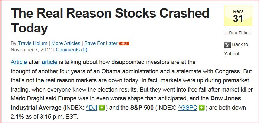Open author Travis Hoium's profile link
This screenshot has width=259, height=123.
pos(32,43)
